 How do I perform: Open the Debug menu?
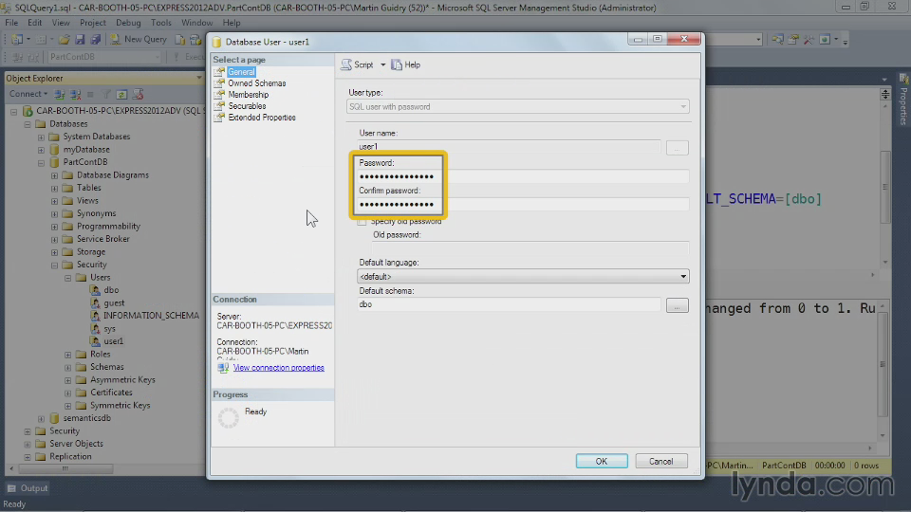pos(128,23)
